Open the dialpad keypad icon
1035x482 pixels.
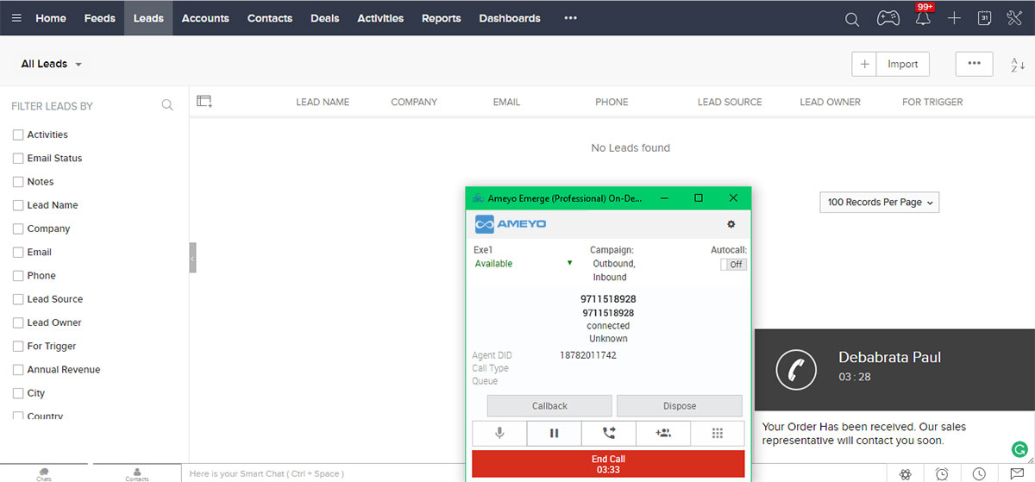tap(718, 433)
